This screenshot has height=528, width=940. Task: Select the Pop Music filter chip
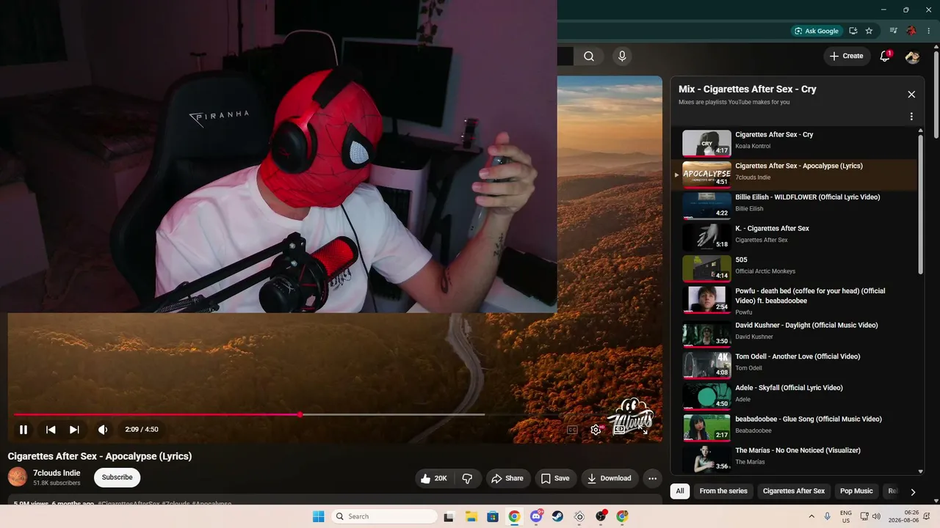pyautogui.click(x=856, y=491)
